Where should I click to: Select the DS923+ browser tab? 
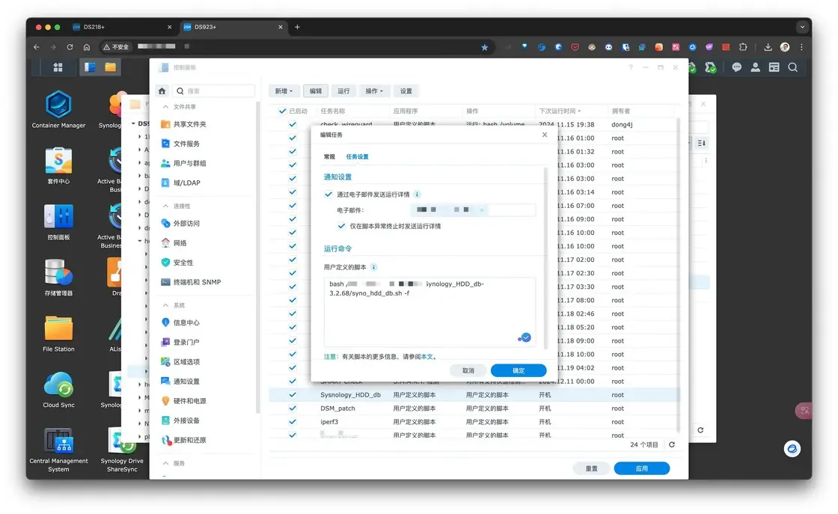pyautogui.click(x=233, y=27)
